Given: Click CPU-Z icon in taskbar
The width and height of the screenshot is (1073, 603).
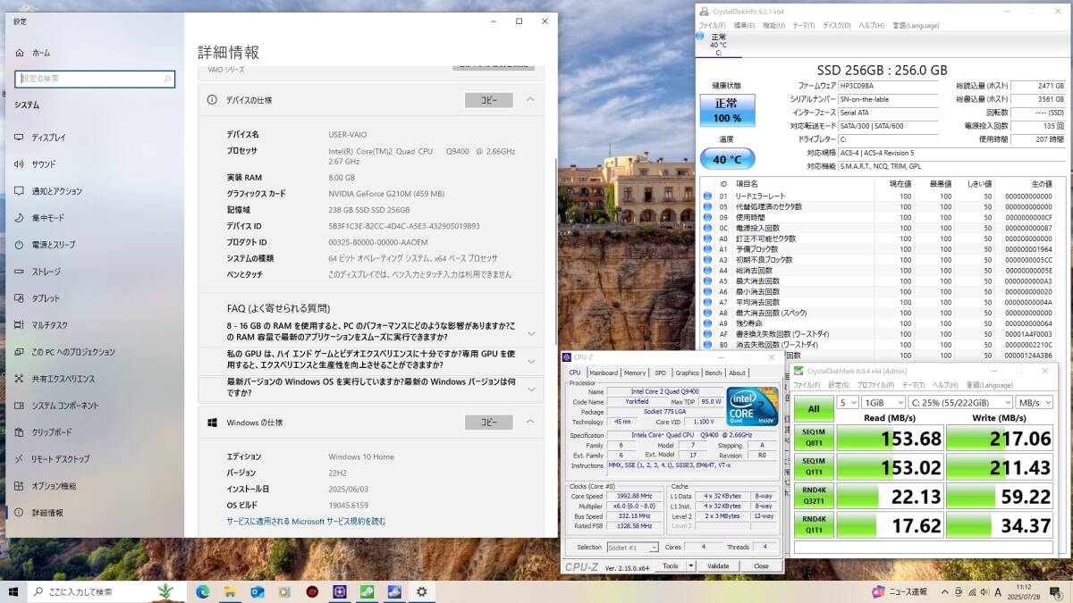Looking at the screenshot, I should 340,591.
